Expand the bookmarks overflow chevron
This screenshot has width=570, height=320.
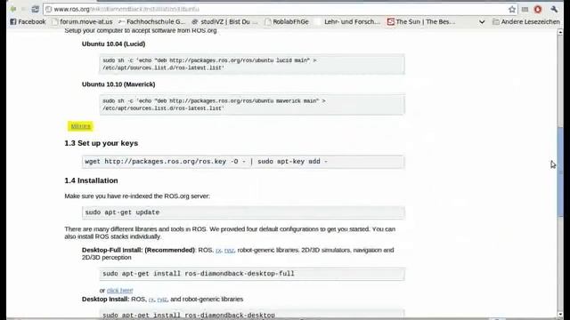click(x=482, y=22)
